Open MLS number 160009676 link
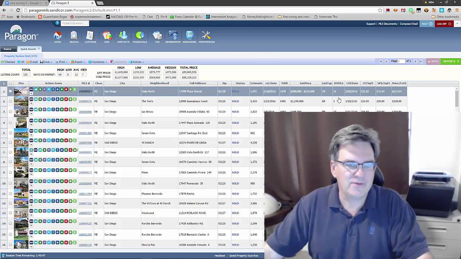 (x=85, y=101)
